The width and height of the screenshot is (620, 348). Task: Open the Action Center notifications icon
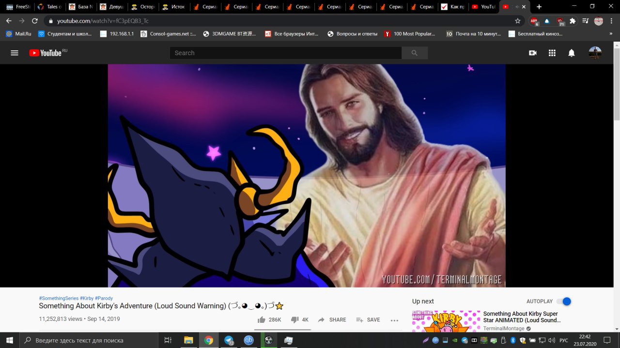[x=607, y=340]
